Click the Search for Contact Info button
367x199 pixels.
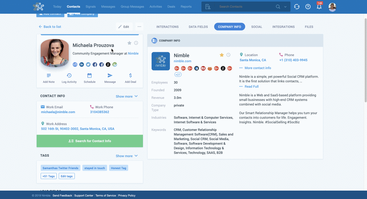(90, 141)
